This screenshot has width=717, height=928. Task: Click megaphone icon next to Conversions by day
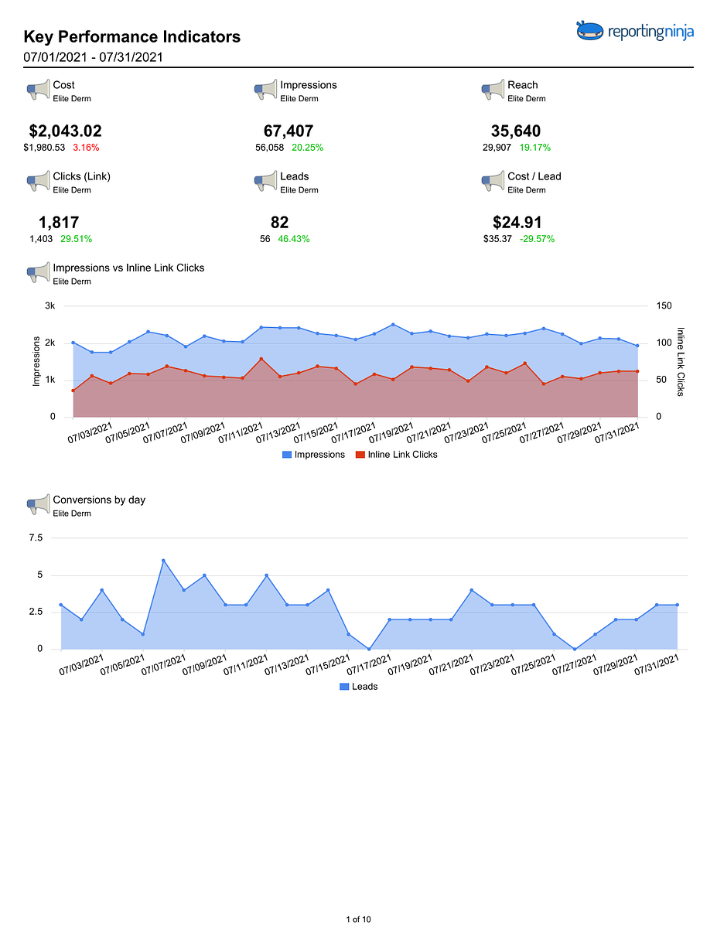[38, 505]
